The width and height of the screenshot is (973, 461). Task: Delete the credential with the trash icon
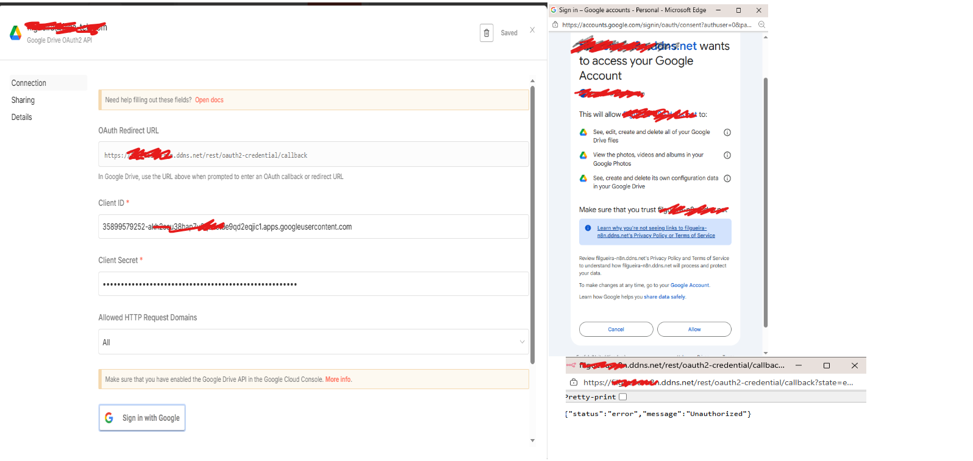[486, 33]
